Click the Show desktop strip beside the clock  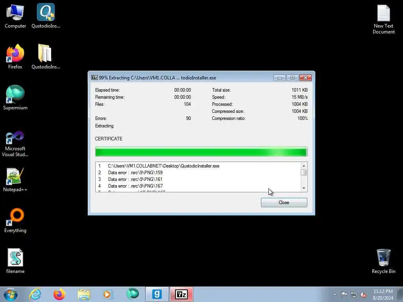[x=400, y=295]
